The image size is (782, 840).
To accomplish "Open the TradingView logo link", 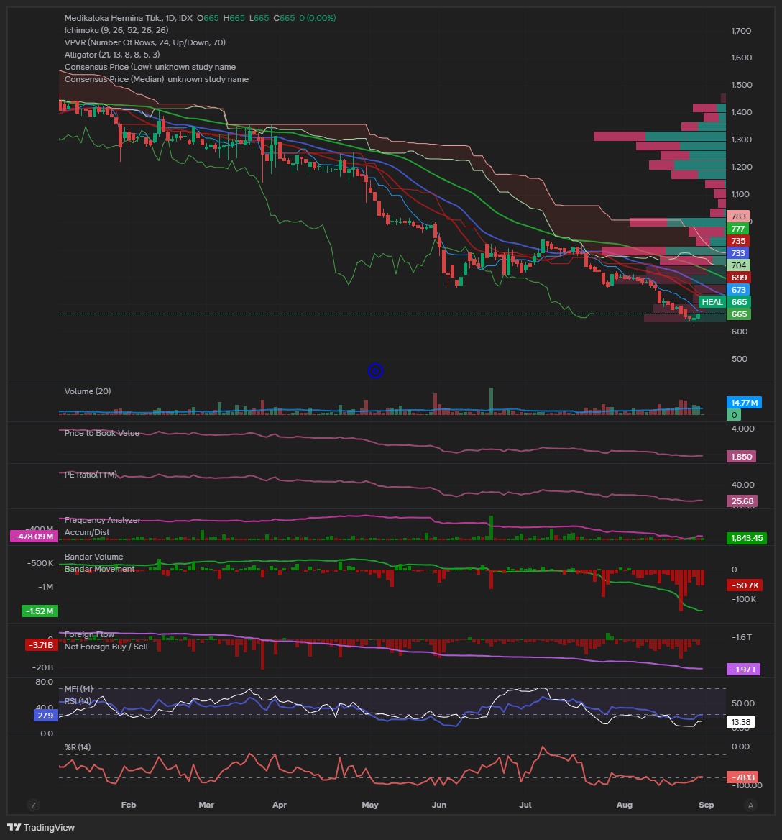I will tap(41, 827).
